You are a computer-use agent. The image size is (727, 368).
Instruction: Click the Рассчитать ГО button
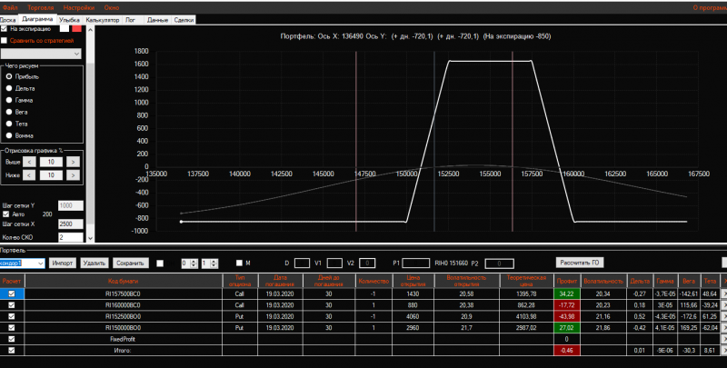pos(579,263)
